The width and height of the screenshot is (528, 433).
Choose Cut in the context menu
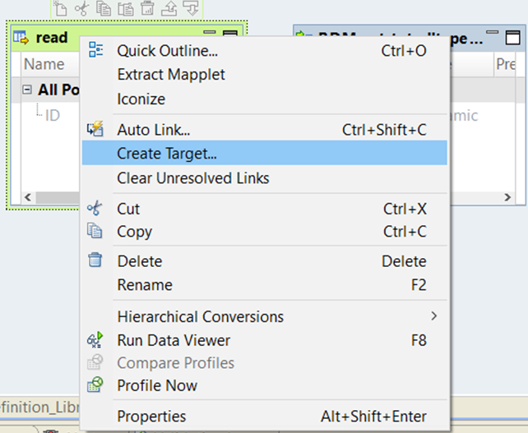click(264, 209)
